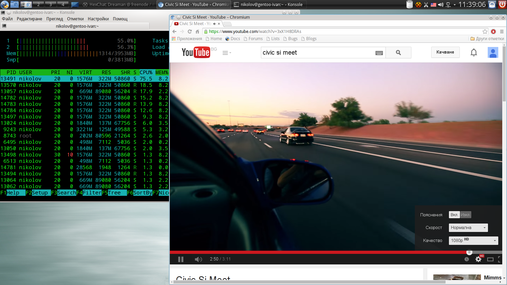The width and height of the screenshot is (507, 285).
Task: Open the Редактиране menu in Konsole
Action: [29, 19]
